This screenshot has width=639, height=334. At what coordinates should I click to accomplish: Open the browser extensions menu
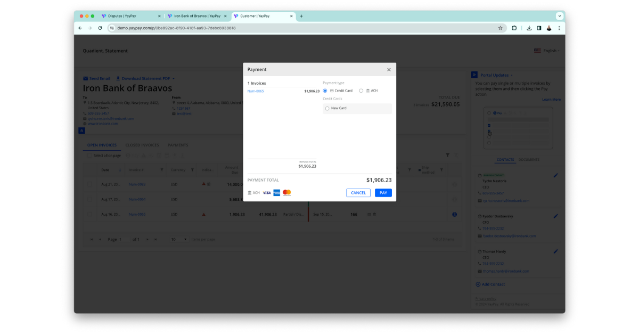point(514,28)
